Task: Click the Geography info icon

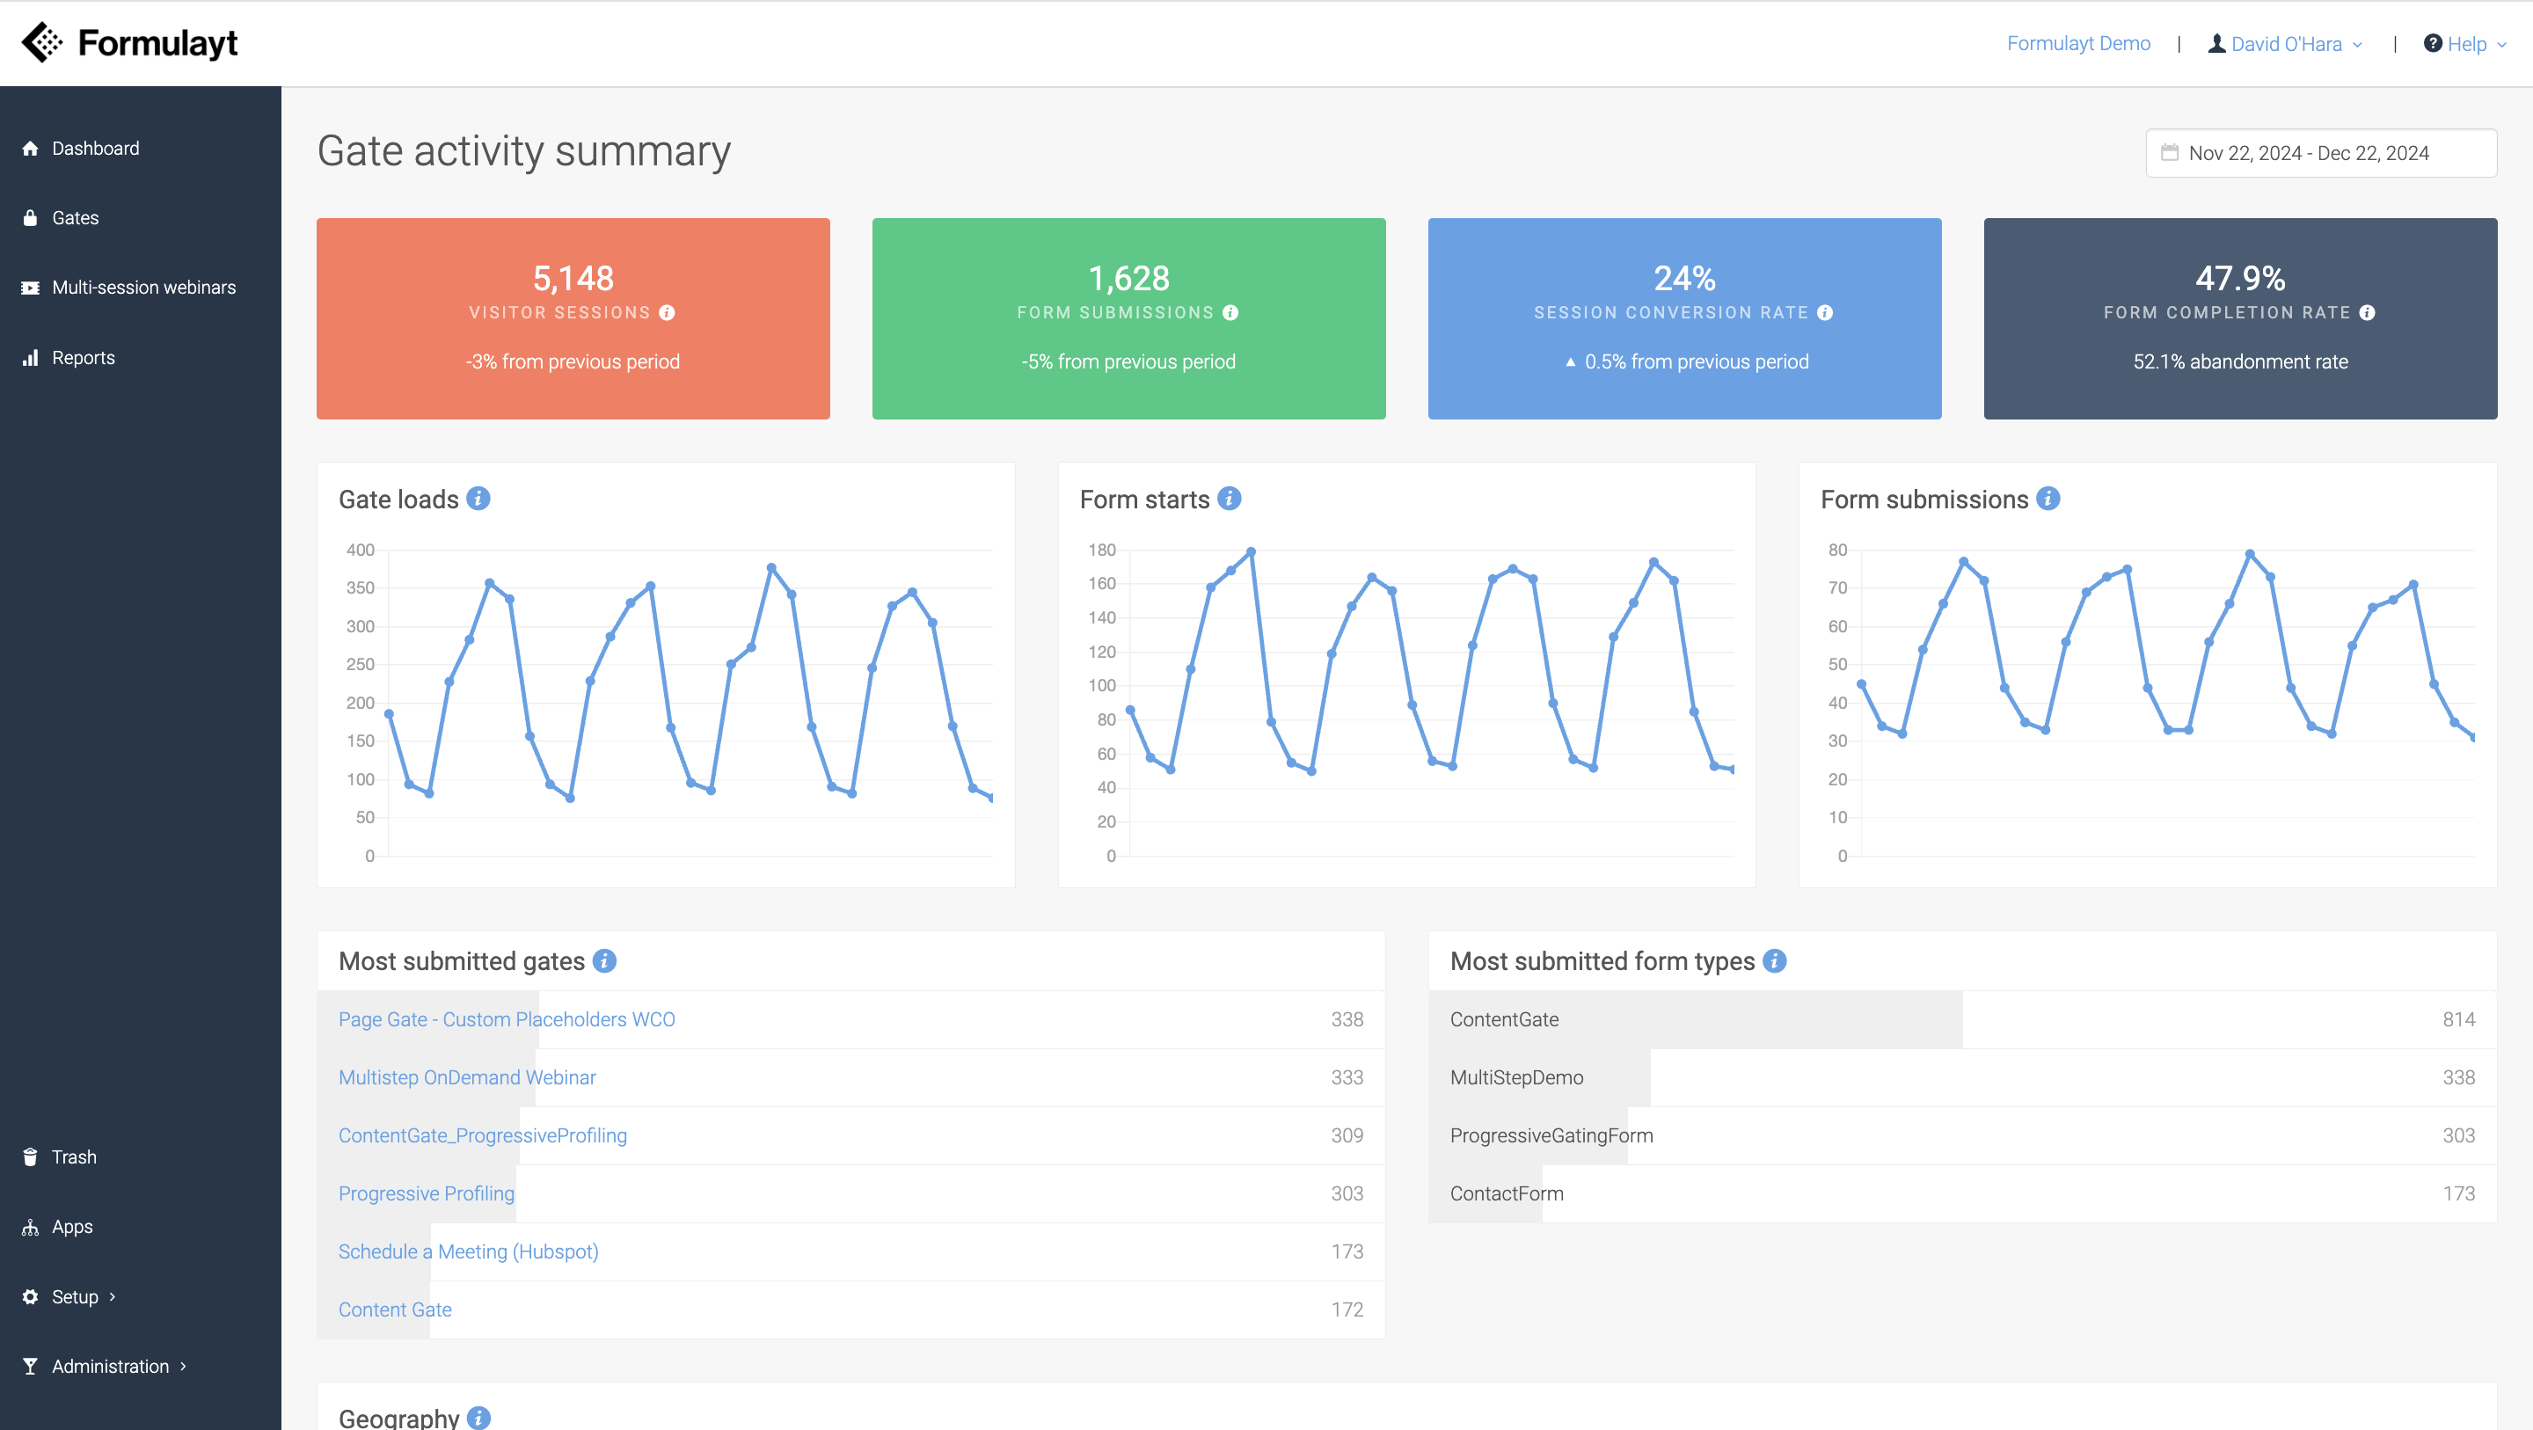Action: click(x=478, y=1417)
